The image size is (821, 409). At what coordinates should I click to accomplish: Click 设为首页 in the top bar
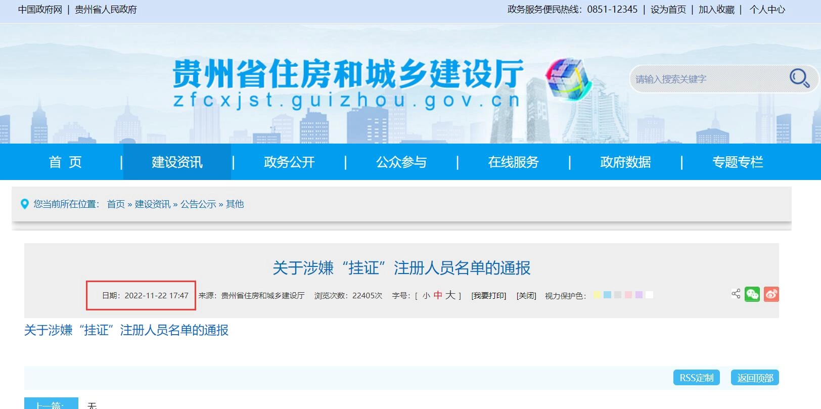(x=668, y=10)
